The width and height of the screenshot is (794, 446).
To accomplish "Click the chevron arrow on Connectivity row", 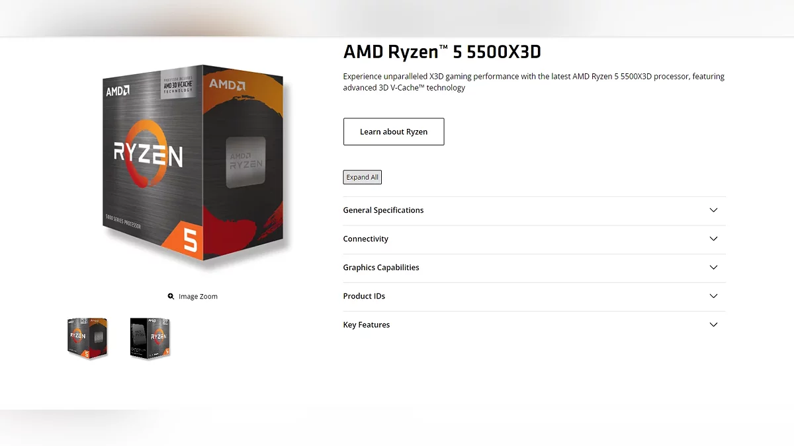I will tap(713, 239).
